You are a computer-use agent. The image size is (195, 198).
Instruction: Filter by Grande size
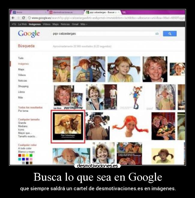click(x=22, y=123)
